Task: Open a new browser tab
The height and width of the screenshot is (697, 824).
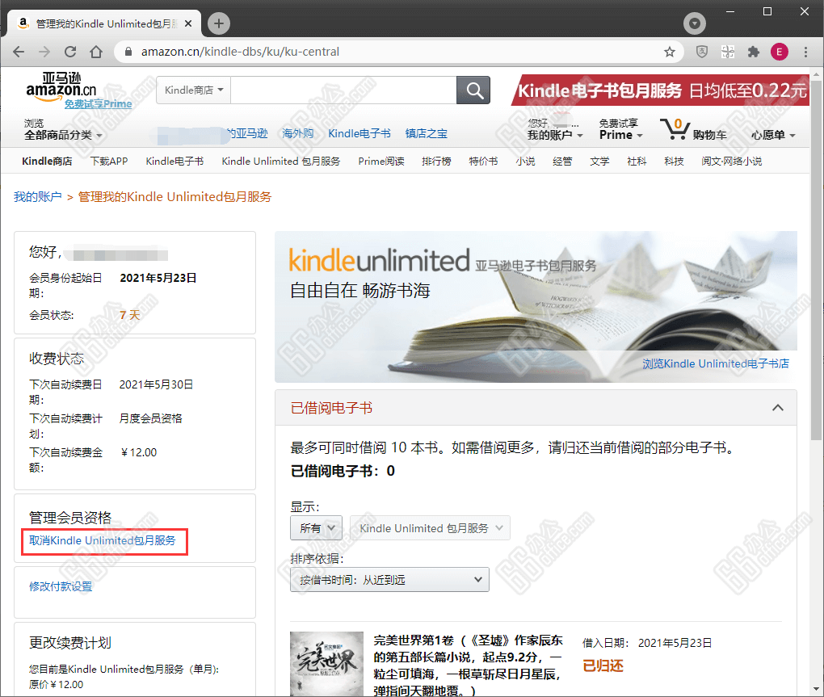Action: (219, 23)
